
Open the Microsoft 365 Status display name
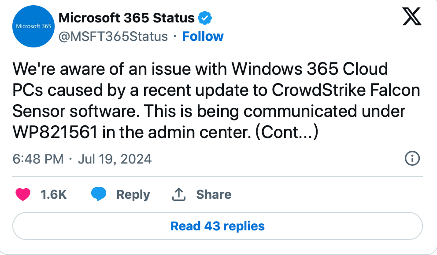pyautogui.click(x=126, y=18)
